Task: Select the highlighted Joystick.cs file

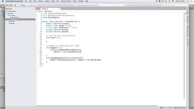Action: (20, 19)
